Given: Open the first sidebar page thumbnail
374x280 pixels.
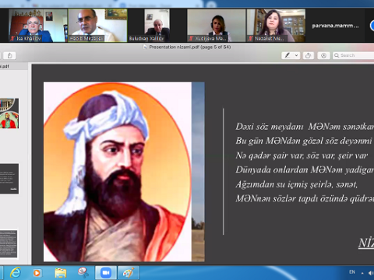Looking at the screenshot, I should (x=9, y=114).
